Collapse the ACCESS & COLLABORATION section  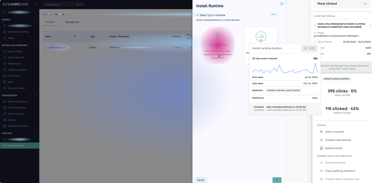tap(36, 45)
